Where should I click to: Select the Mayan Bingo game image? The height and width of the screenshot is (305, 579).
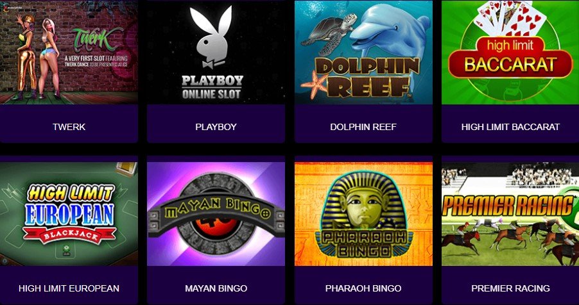(216, 214)
